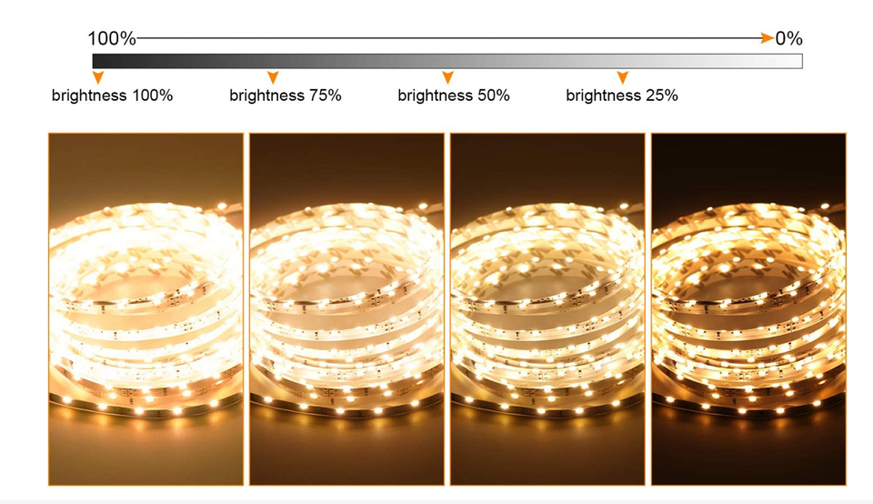Select the brightness 25% label
Image resolution: width=873 pixels, height=504 pixels.
tap(622, 96)
